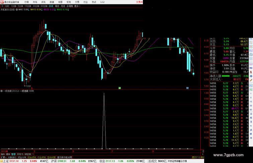Open the 关联报价 tab
253x163 pixels.
(x=12, y=157)
